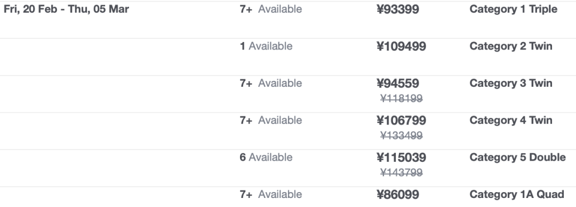Choose the Category 5 Double cabin

tap(517, 157)
